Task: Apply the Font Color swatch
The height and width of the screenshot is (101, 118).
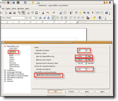Action: pos(88,18)
